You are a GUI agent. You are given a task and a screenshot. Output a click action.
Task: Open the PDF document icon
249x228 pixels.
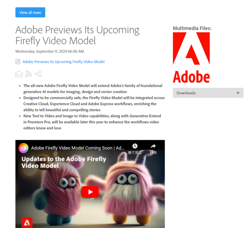(18, 62)
